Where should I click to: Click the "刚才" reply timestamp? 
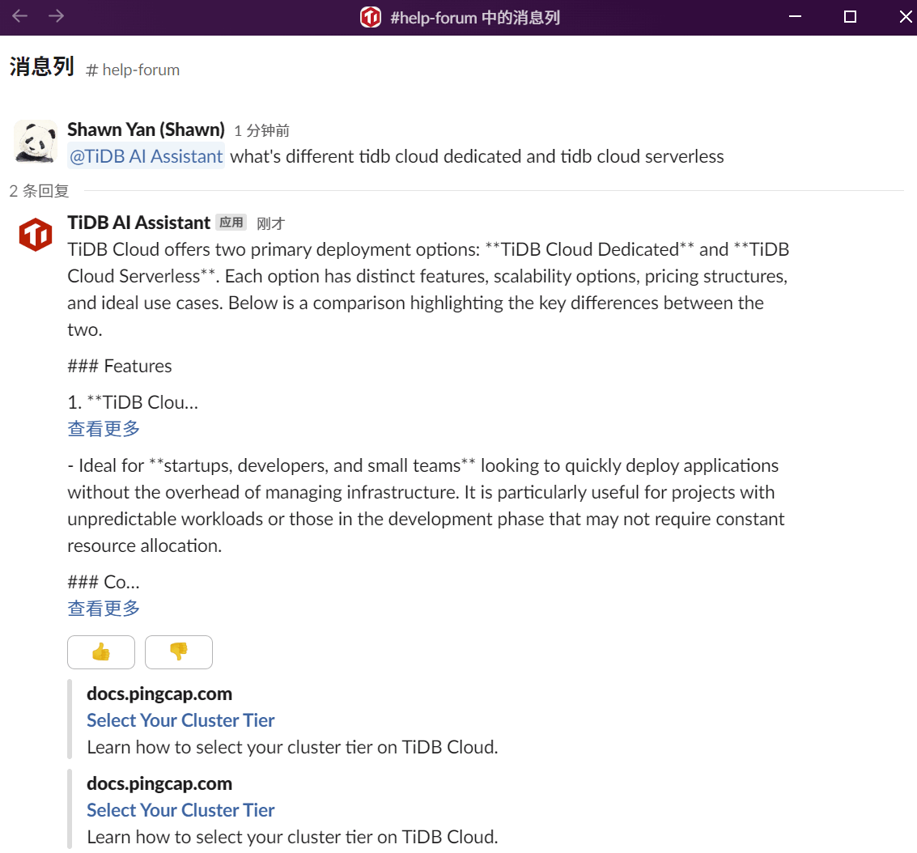pyautogui.click(x=270, y=223)
